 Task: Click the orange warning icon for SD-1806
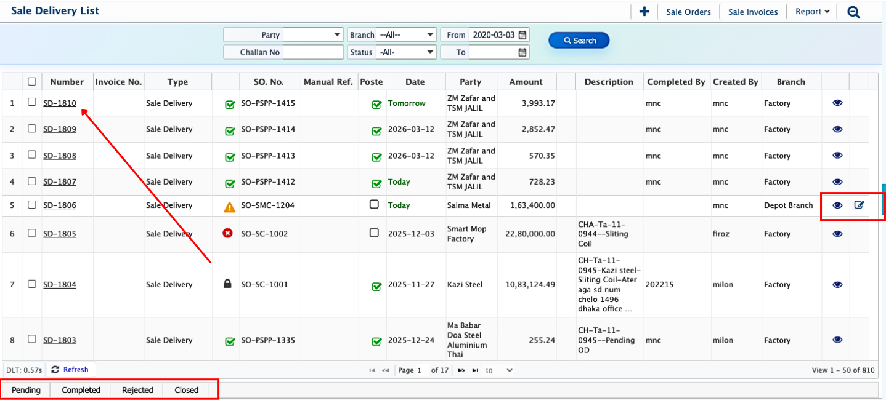pos(229,207)
